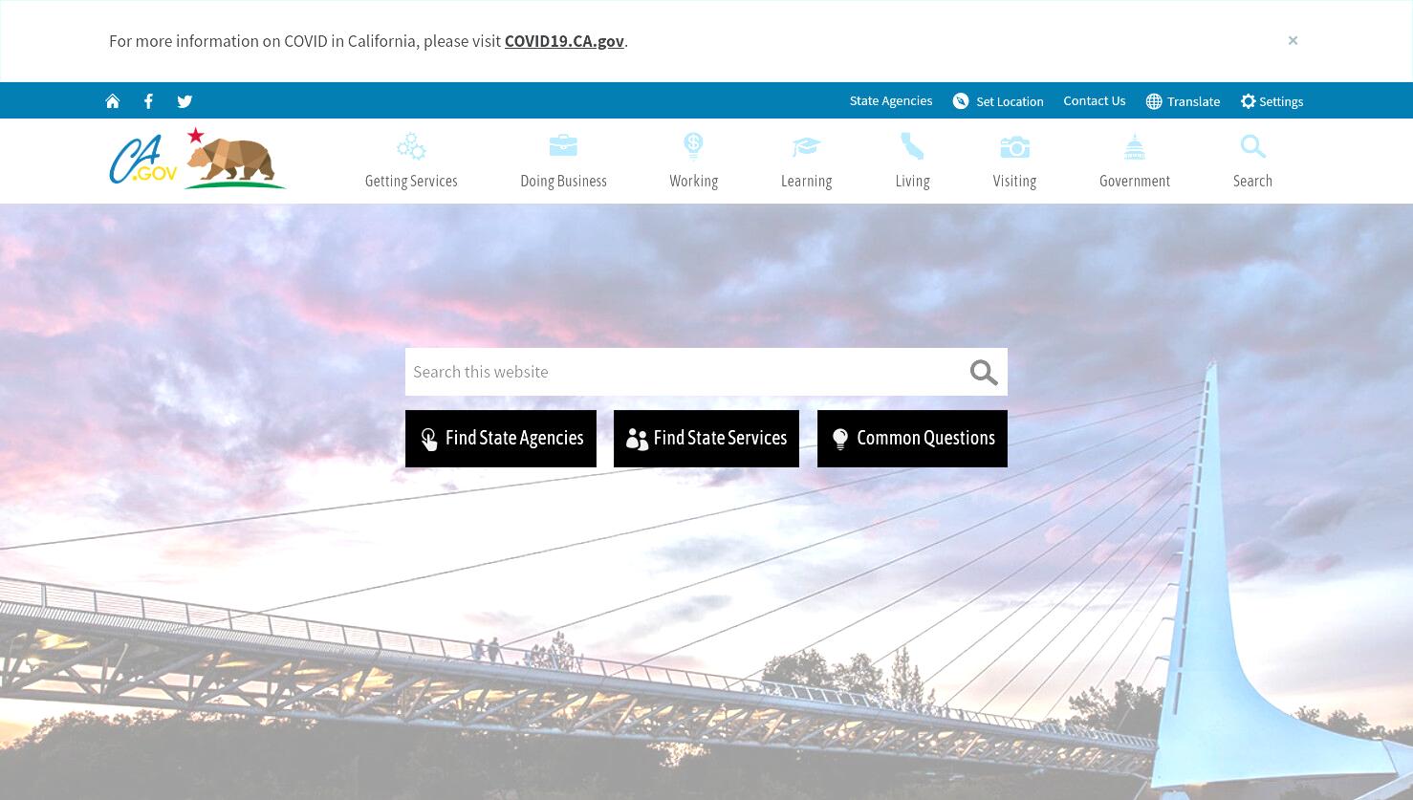Click hand pointer icon on Find State Agencies
Image resolution: width=1413 pixels, height=800 pixels.
point(429,440)
